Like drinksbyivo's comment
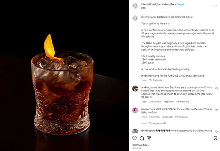 point(216,132)
